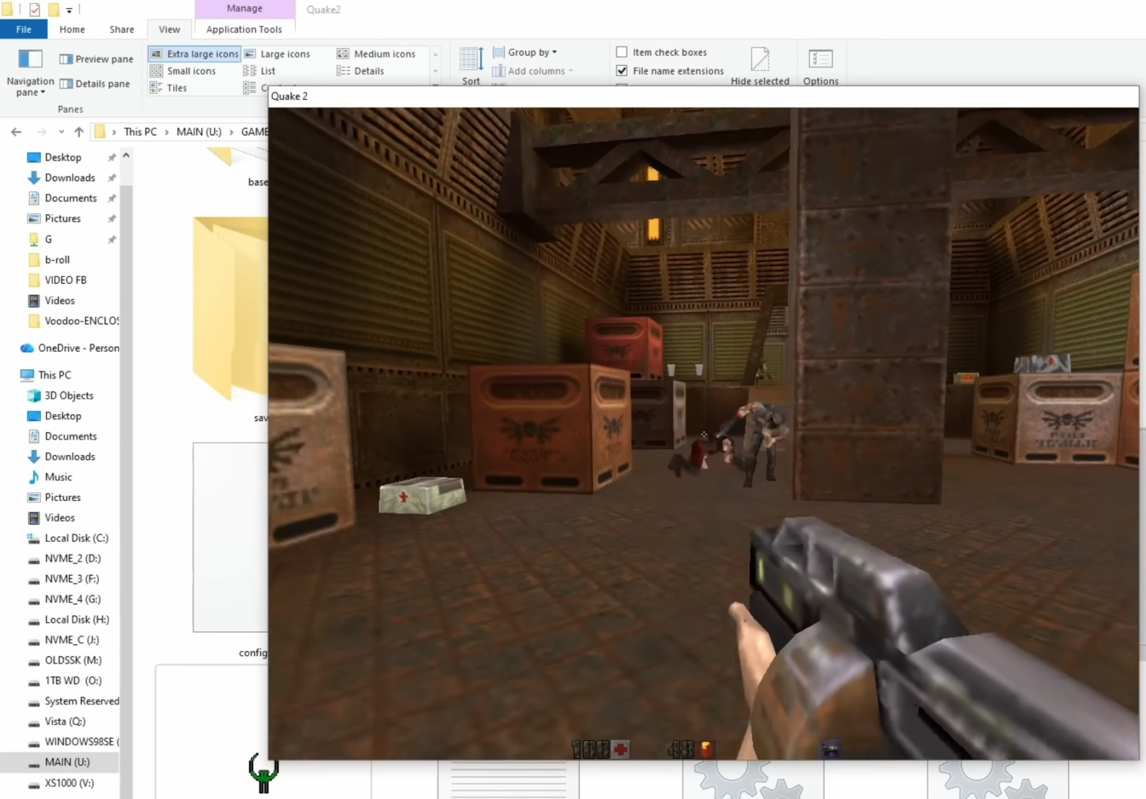Toggle the Preview pane

(x=97, y=59)
